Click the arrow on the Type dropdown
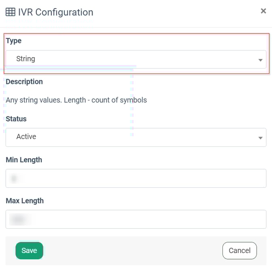This screenshot has height=270, width=272. pos(260,60)
